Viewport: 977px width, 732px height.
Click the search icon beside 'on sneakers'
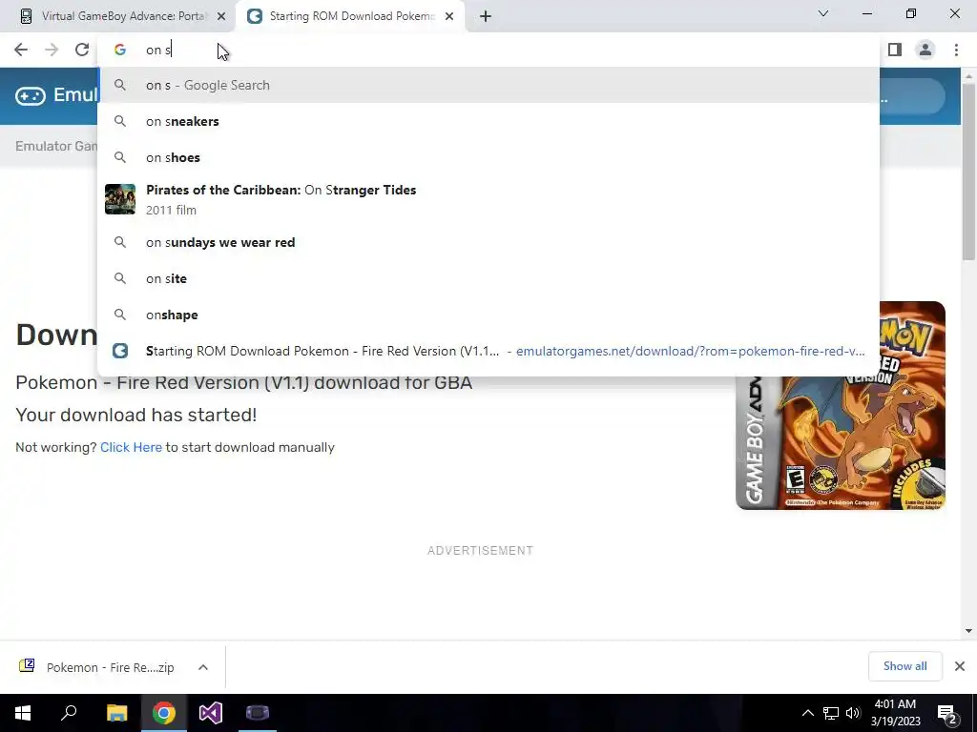120,121
